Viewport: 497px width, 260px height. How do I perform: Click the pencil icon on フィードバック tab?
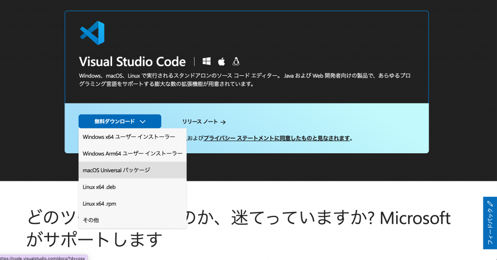pos(490,203)
